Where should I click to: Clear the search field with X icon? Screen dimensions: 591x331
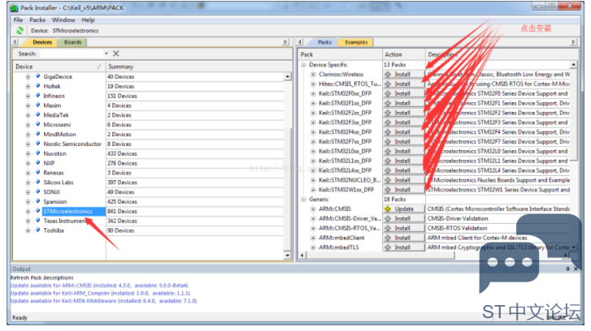point(116,54)
